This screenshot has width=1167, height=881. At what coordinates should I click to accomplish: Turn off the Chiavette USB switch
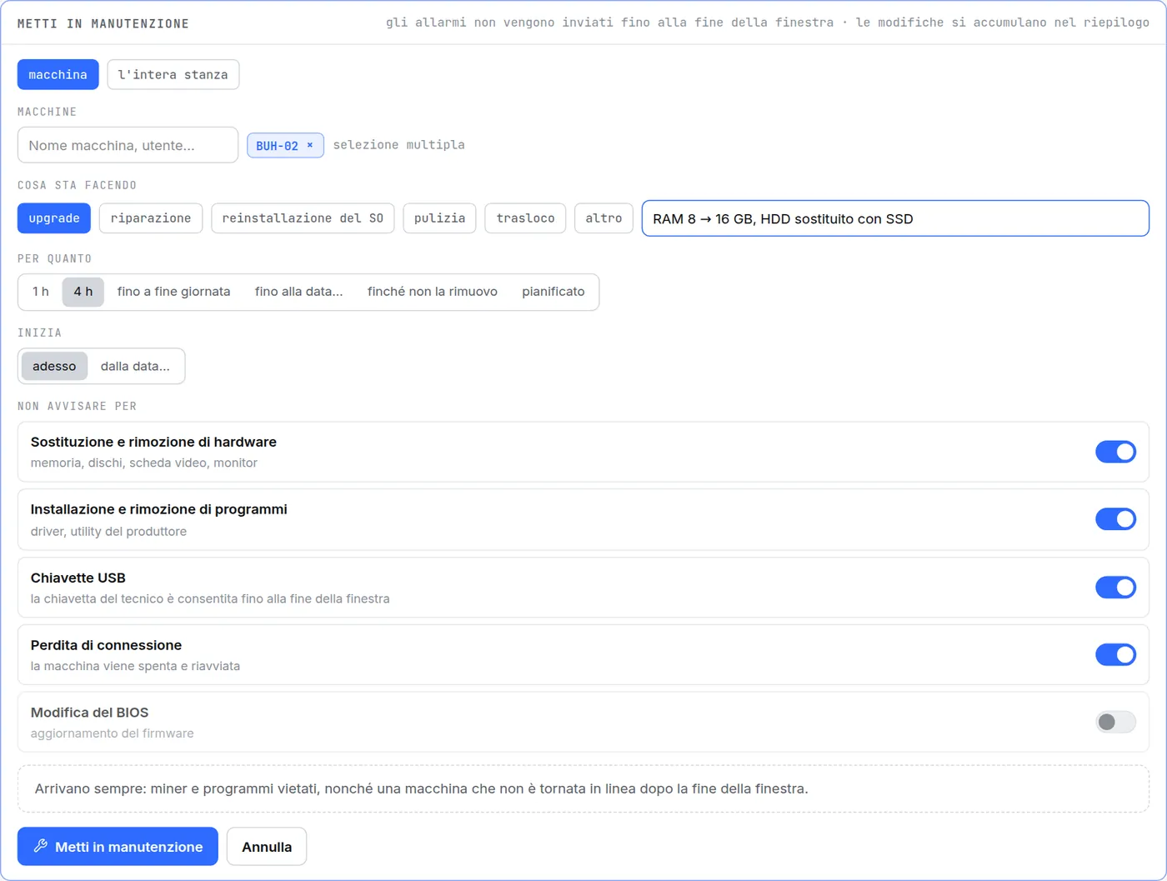(x=1115, y=588)
